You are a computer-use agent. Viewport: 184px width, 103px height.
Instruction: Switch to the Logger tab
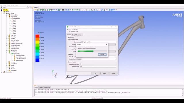pos(41,87)
